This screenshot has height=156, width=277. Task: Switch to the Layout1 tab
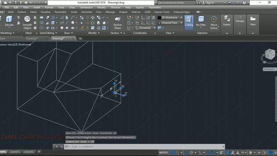pyautogui.click(x=14, y=152)
